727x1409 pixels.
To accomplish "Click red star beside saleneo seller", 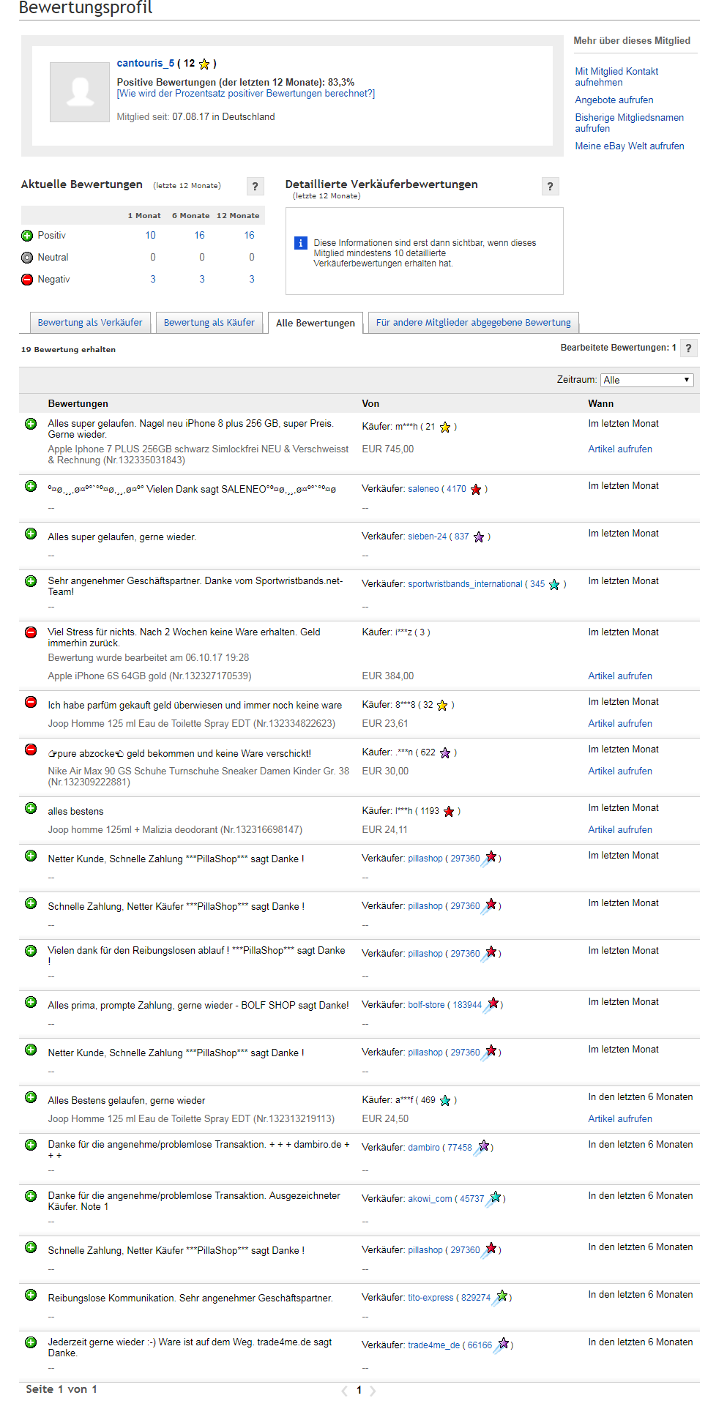I will pos(476,490).
